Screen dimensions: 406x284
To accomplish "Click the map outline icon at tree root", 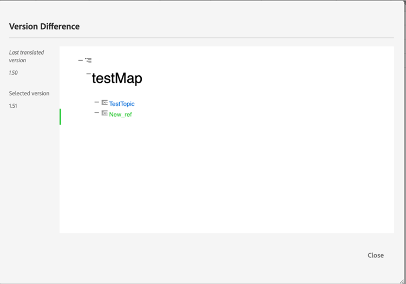I will coord(88,60).
